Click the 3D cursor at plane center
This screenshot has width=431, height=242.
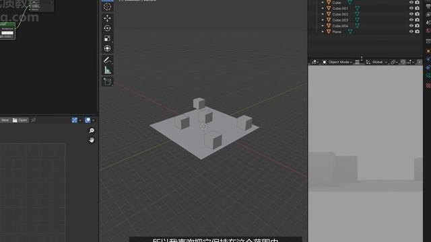pos(203,126)
